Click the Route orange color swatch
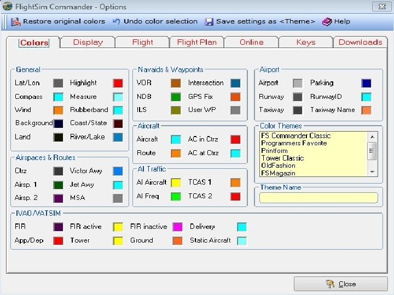 176,154
